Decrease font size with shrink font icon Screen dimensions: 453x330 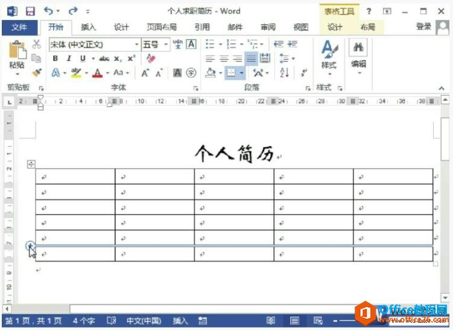point(159,73)
